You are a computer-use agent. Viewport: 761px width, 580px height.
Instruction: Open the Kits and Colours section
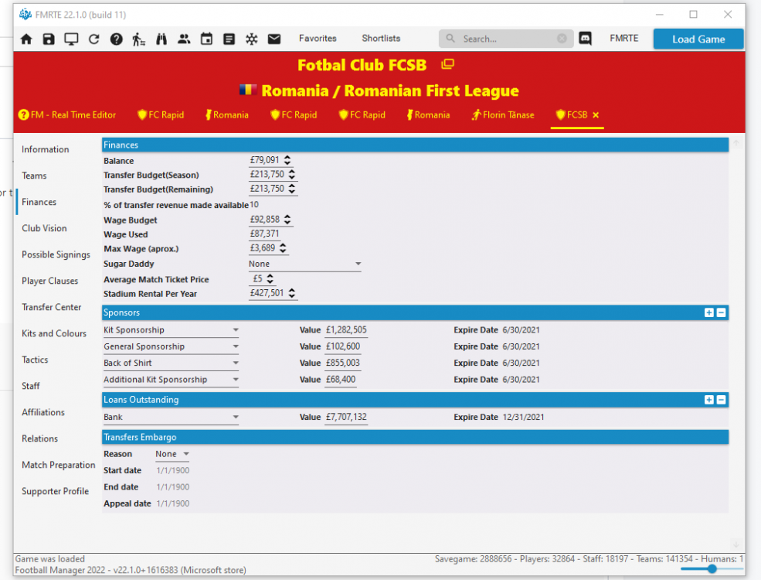(x=54, y=333)
